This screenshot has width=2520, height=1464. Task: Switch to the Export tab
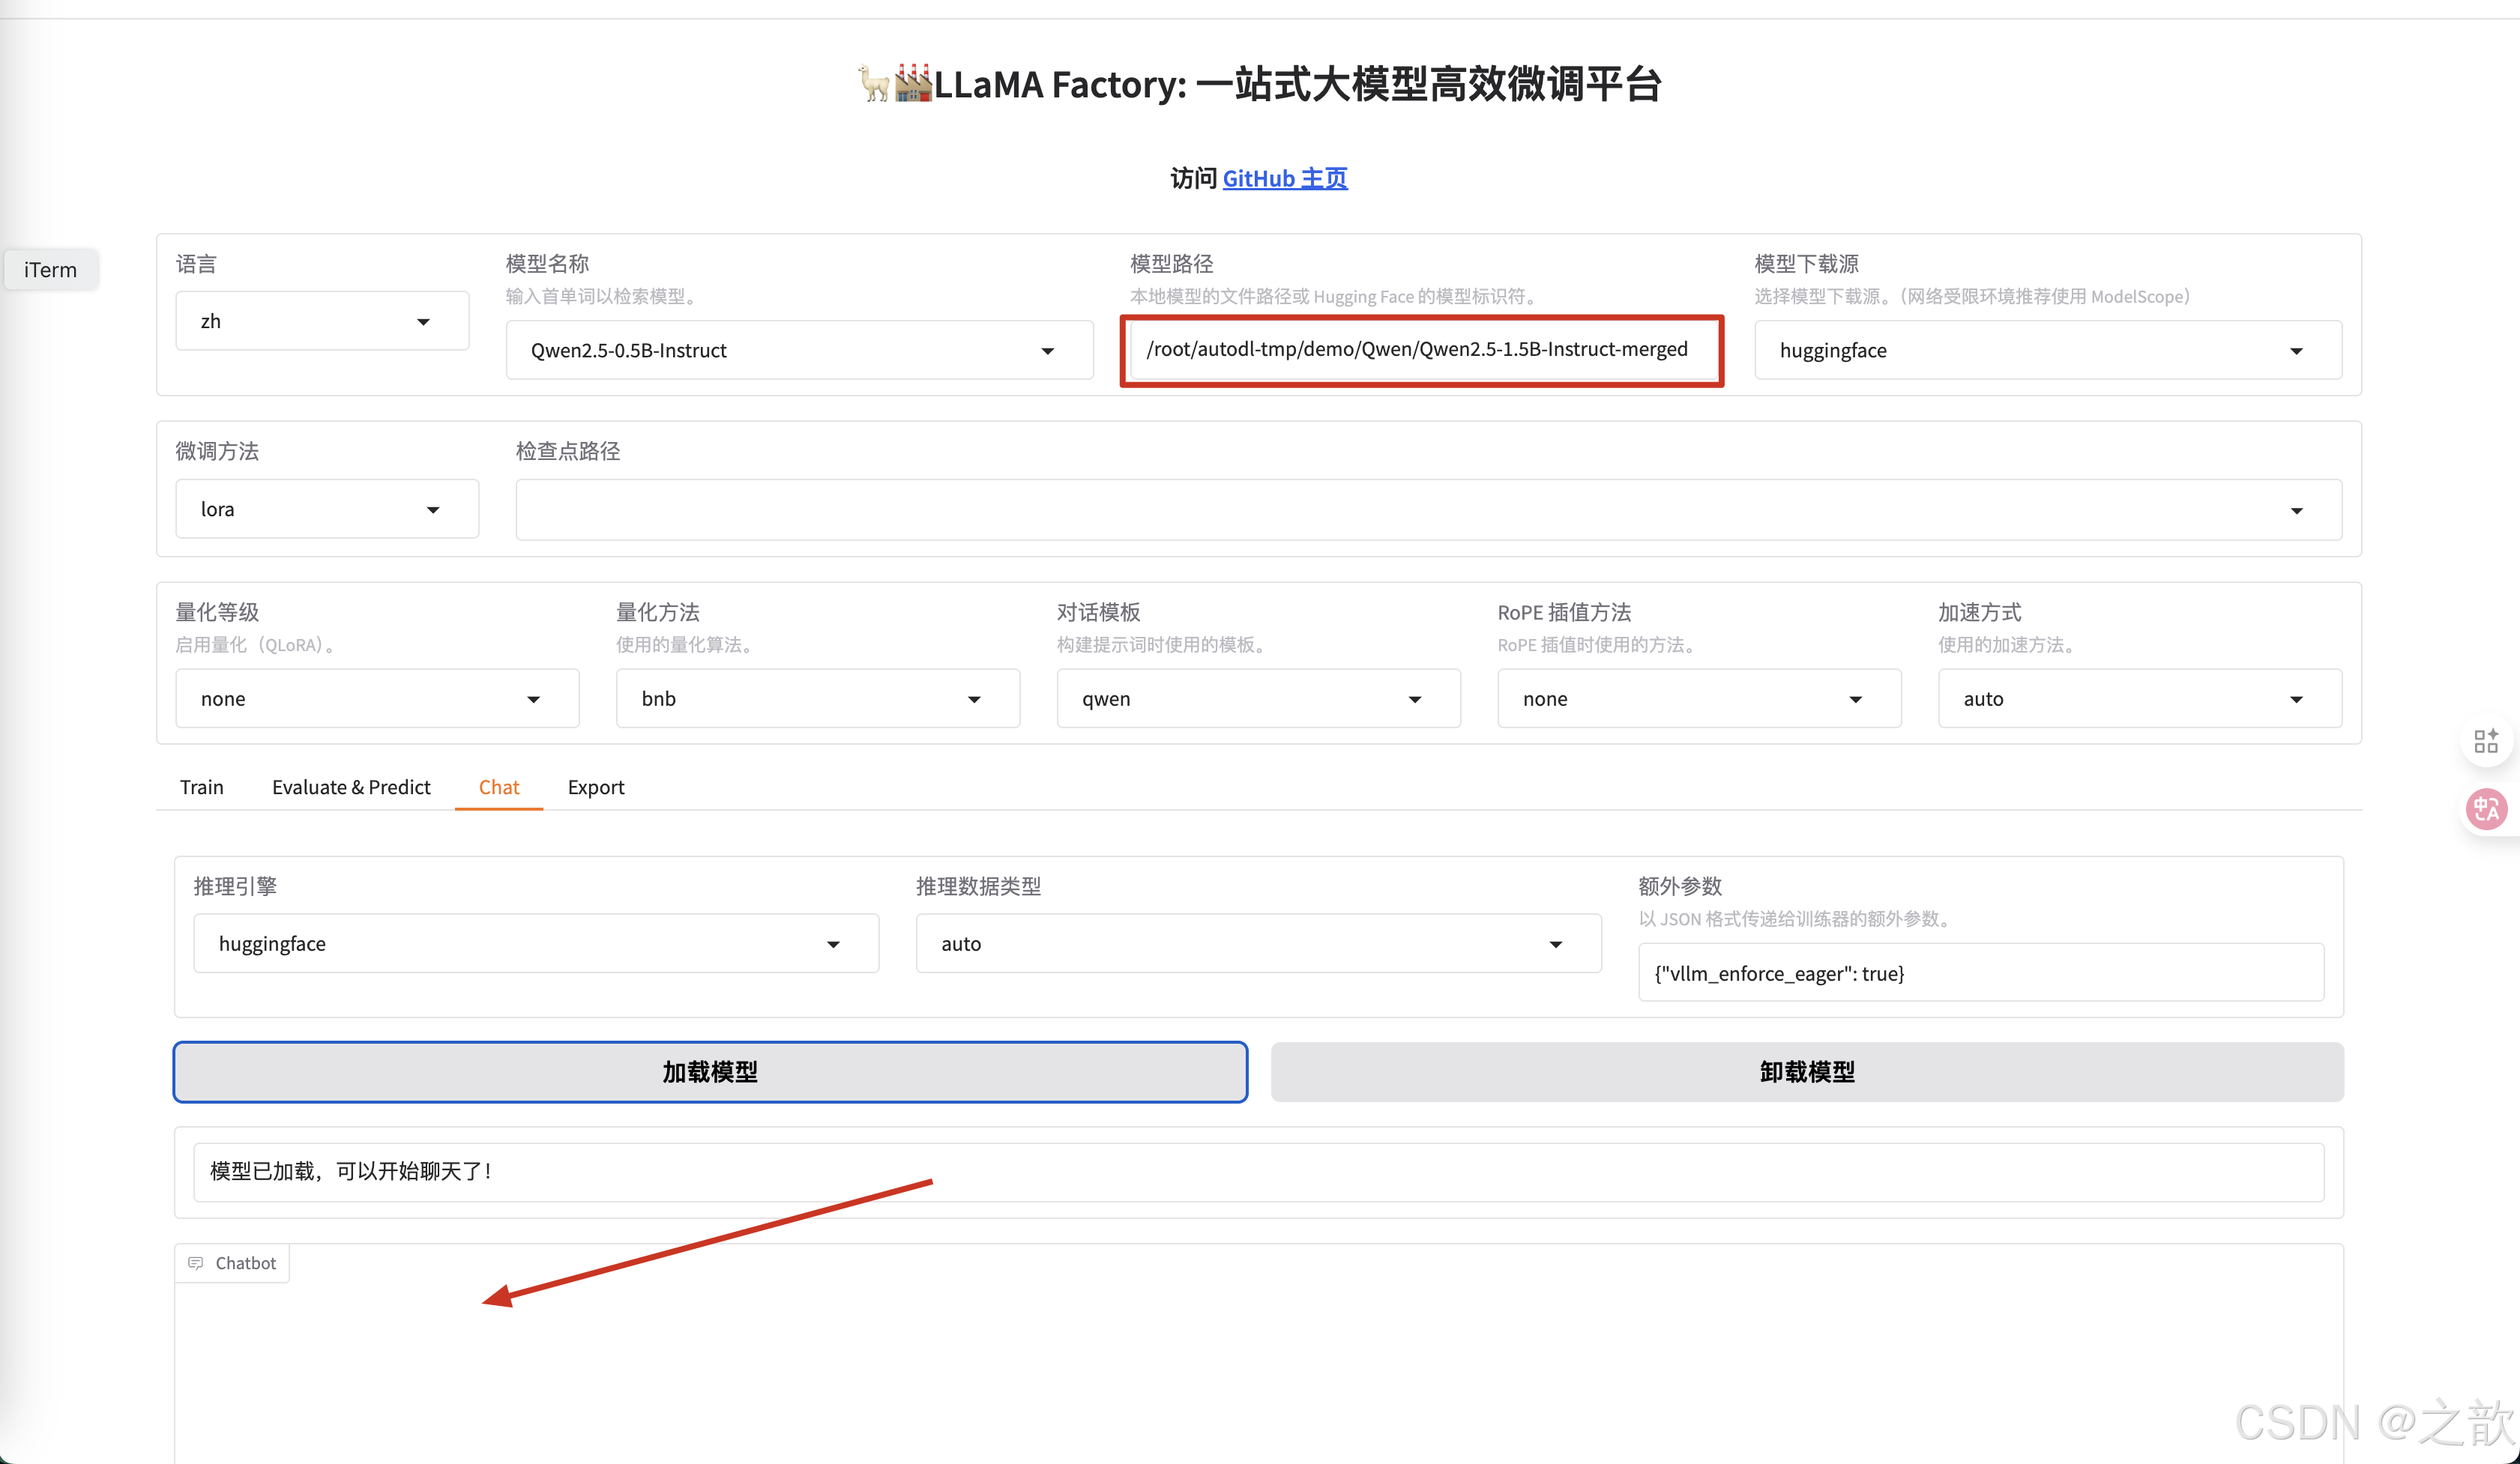point(596,787)
